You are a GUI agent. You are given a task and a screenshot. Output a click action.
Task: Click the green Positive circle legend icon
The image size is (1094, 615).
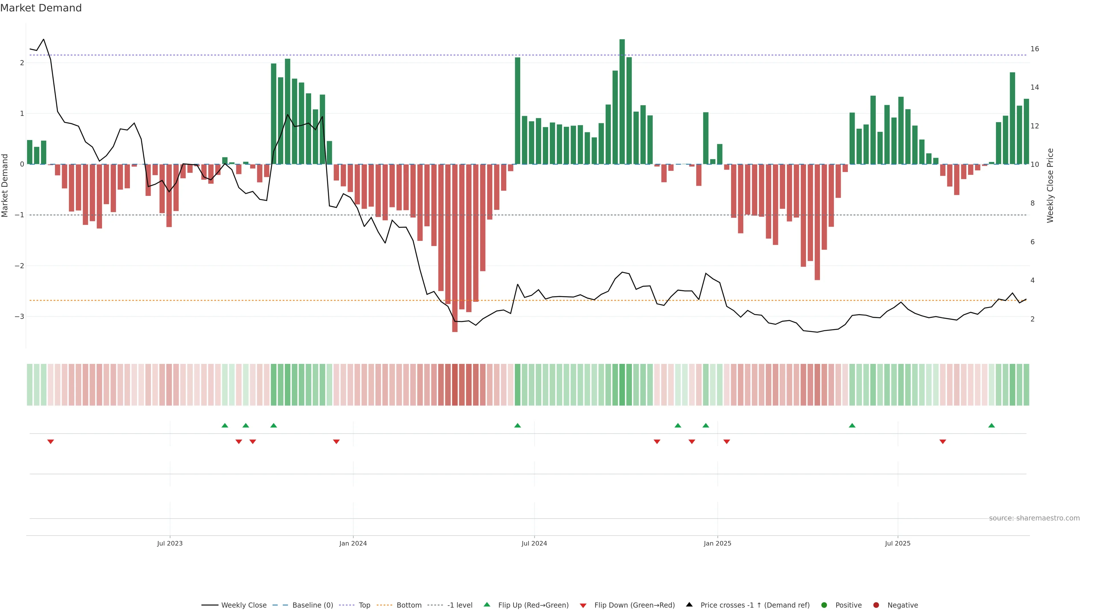pyautogui.click(x=824, y=605)
